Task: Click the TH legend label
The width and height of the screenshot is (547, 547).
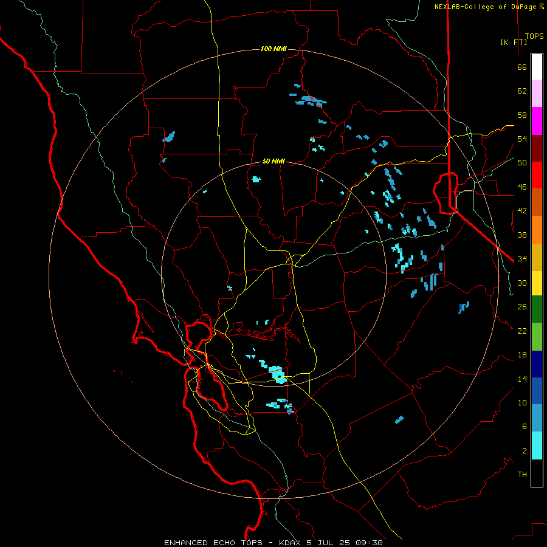Action: (522, 475)
